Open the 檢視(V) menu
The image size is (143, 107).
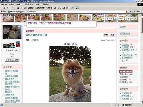coord(19,4)
